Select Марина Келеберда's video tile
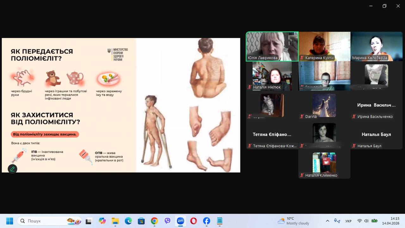Screen dimensions: 405x228 376,46
